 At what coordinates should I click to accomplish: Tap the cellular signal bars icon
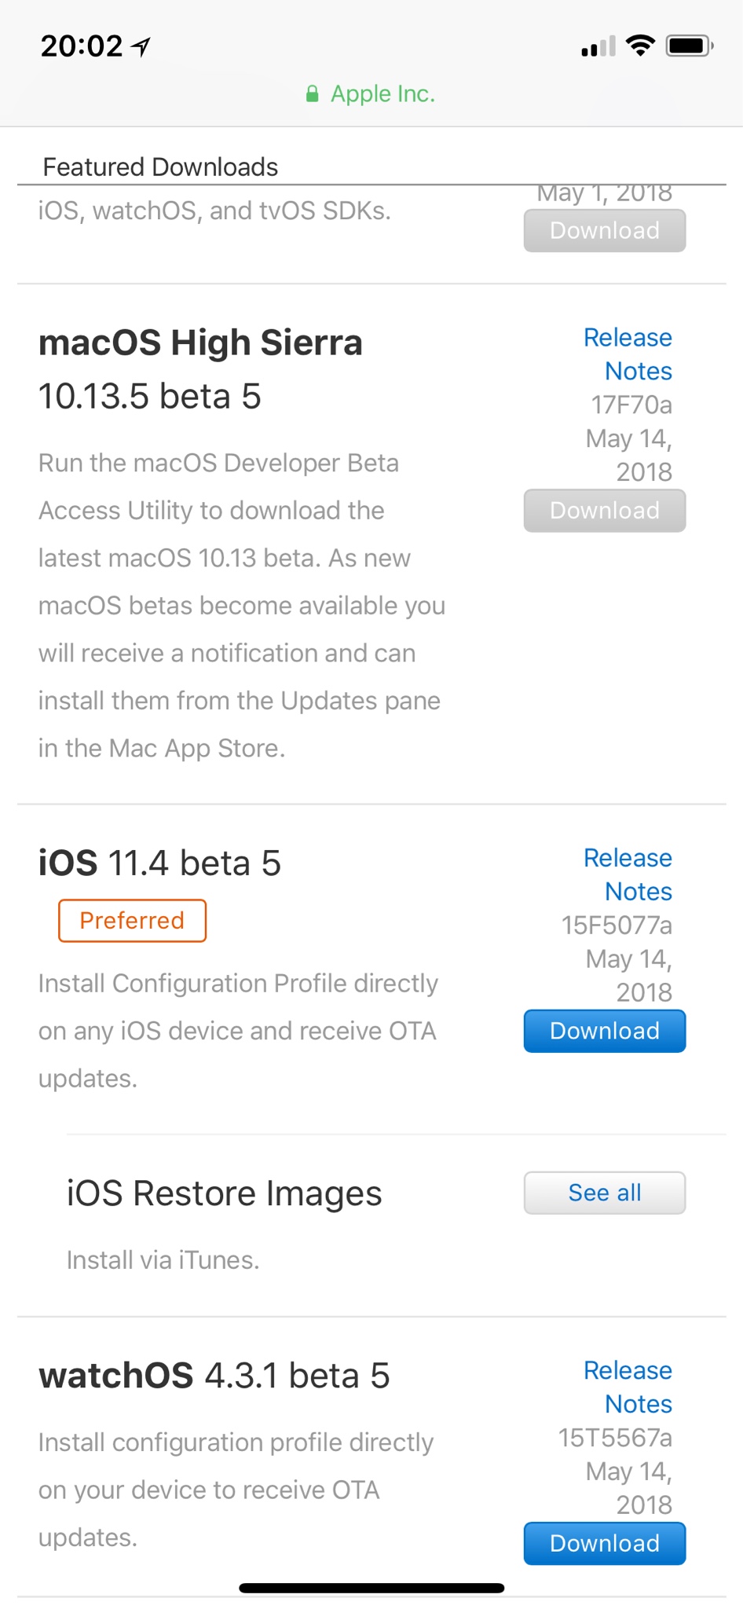point(598,47)
